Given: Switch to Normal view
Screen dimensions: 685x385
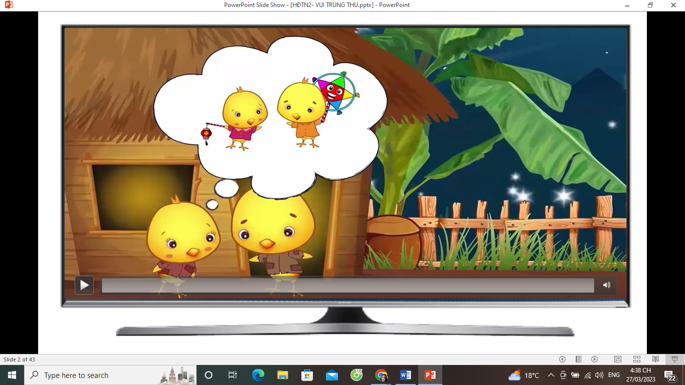Looking at the screenshot, I should (x=618, y=359).
